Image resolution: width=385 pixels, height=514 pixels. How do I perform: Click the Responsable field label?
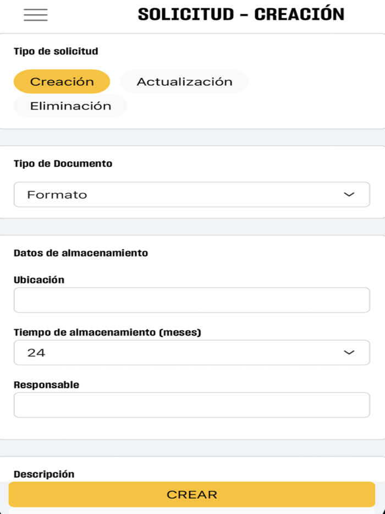pyautogui.click(x=46, y=384)
